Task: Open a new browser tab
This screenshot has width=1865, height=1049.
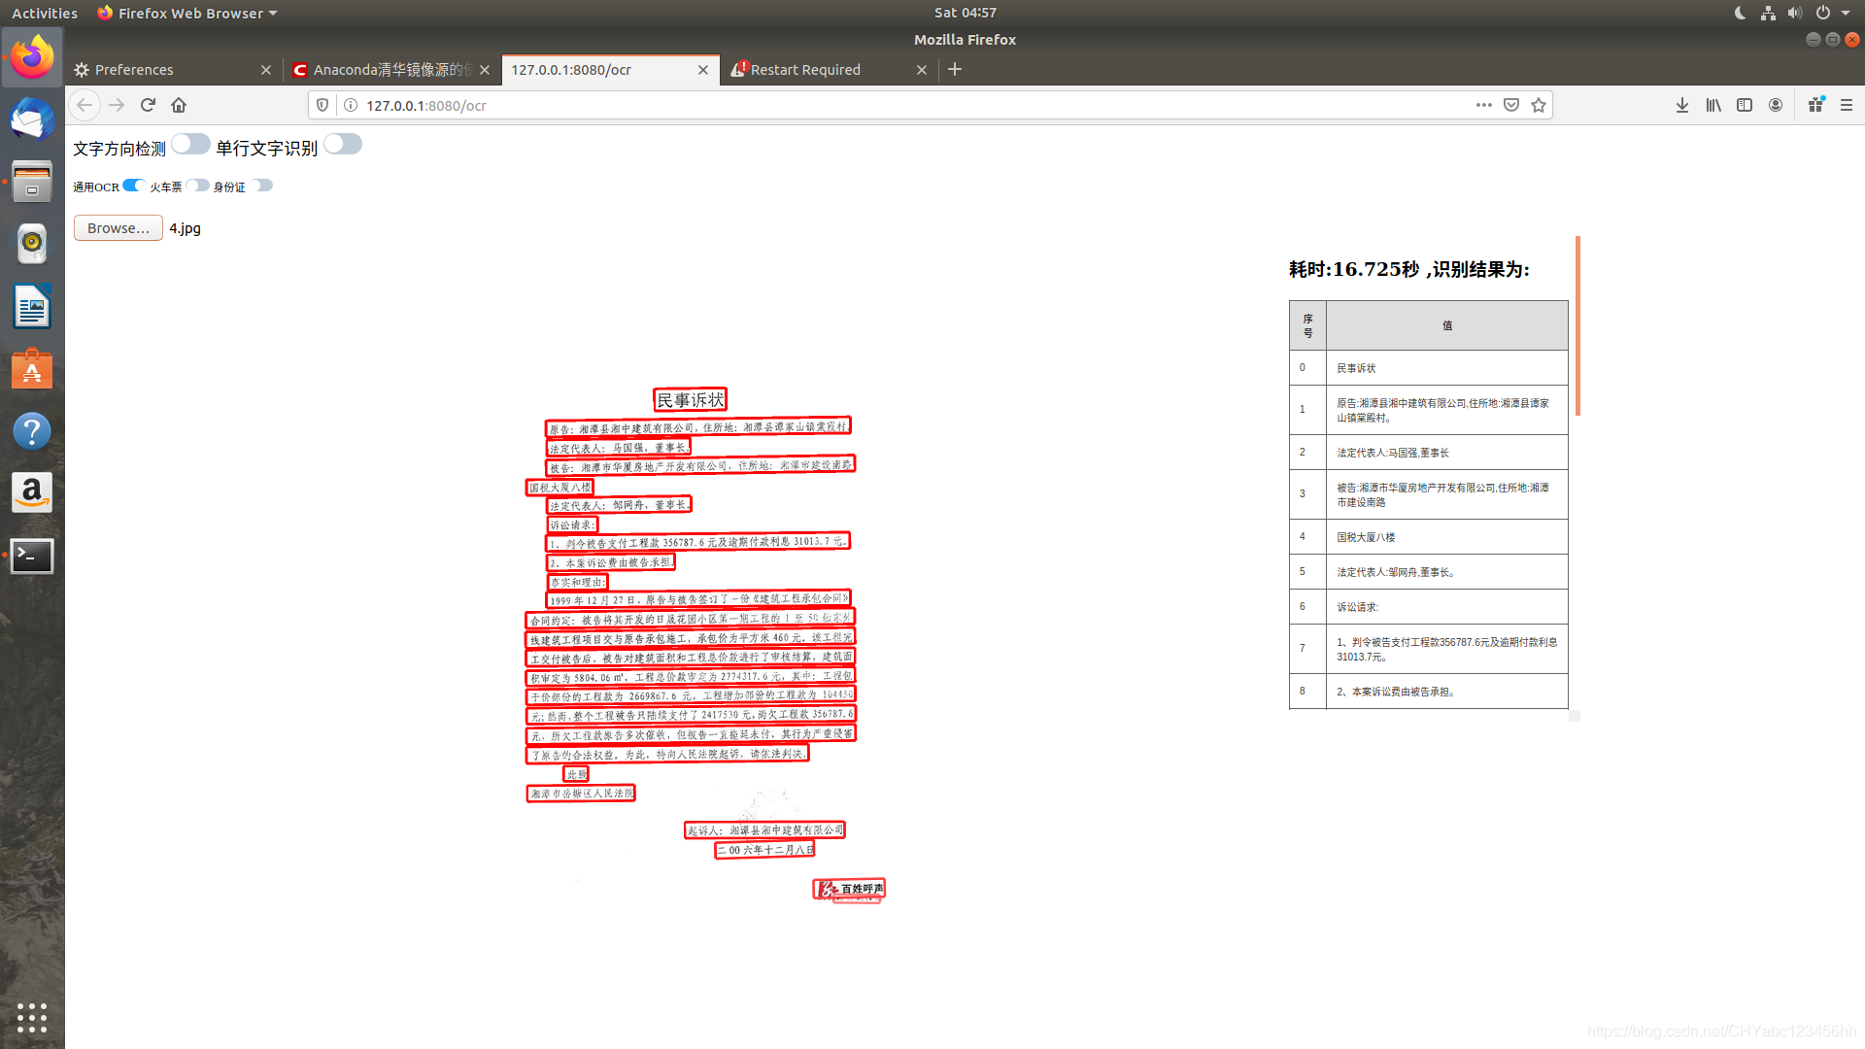Action: tap(955, 69)
